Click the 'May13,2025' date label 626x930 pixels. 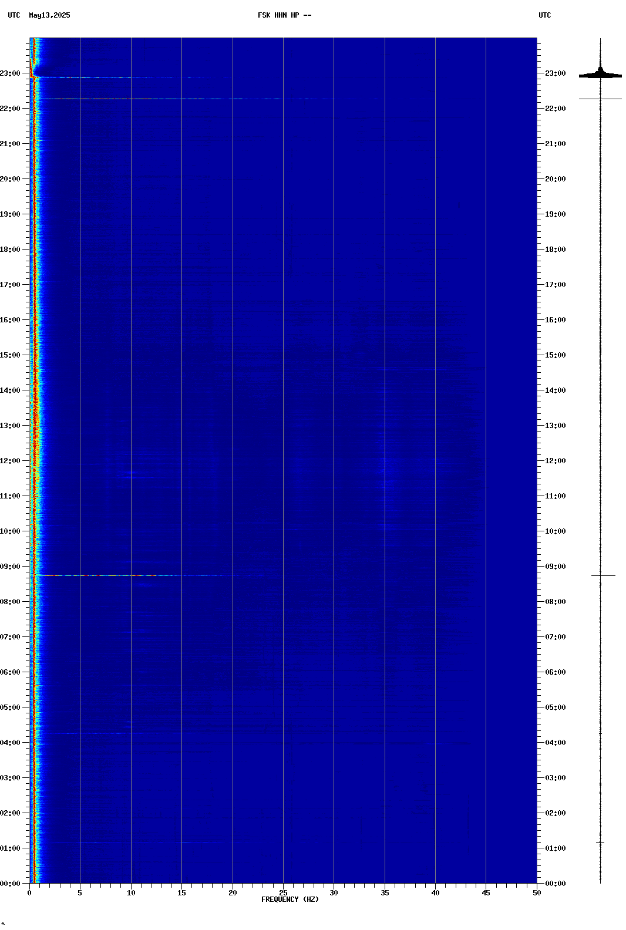49,15
